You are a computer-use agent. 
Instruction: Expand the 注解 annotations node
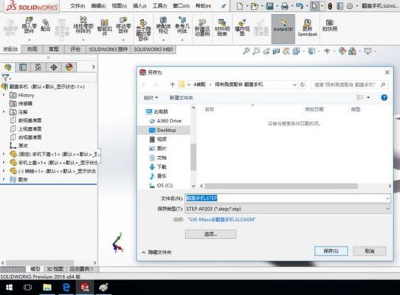click(x=4, y=111)
